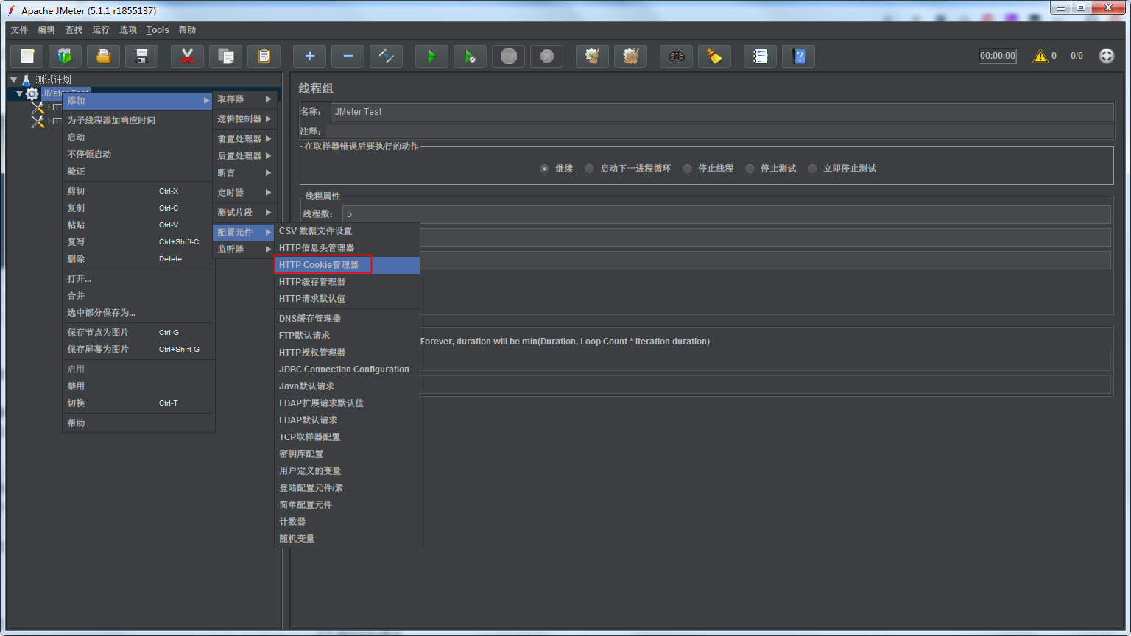Click the 名称 field with JMeter Test

(x=722, y=112)
